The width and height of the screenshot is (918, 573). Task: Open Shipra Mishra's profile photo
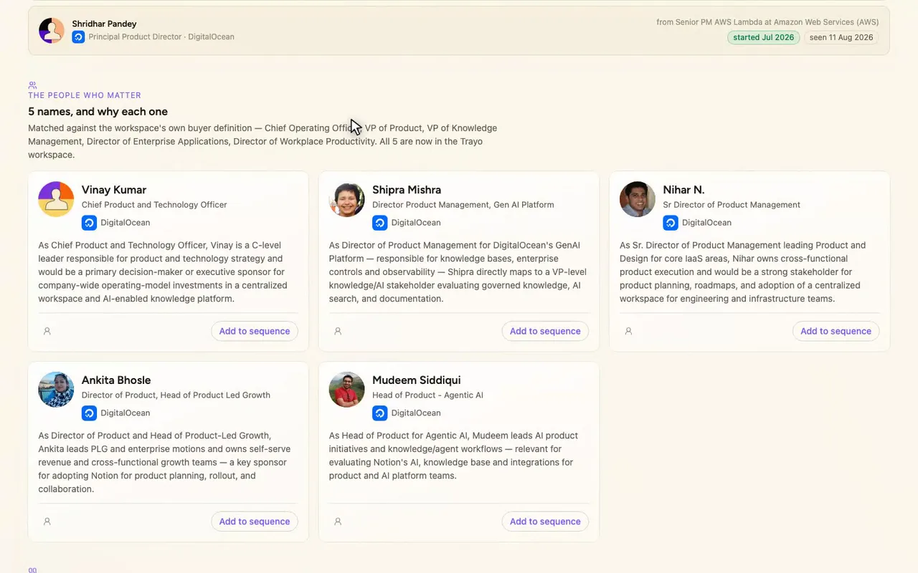click(346, 199)
